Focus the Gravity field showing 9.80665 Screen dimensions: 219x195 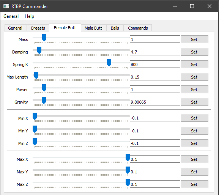click(x=155, y=102)
